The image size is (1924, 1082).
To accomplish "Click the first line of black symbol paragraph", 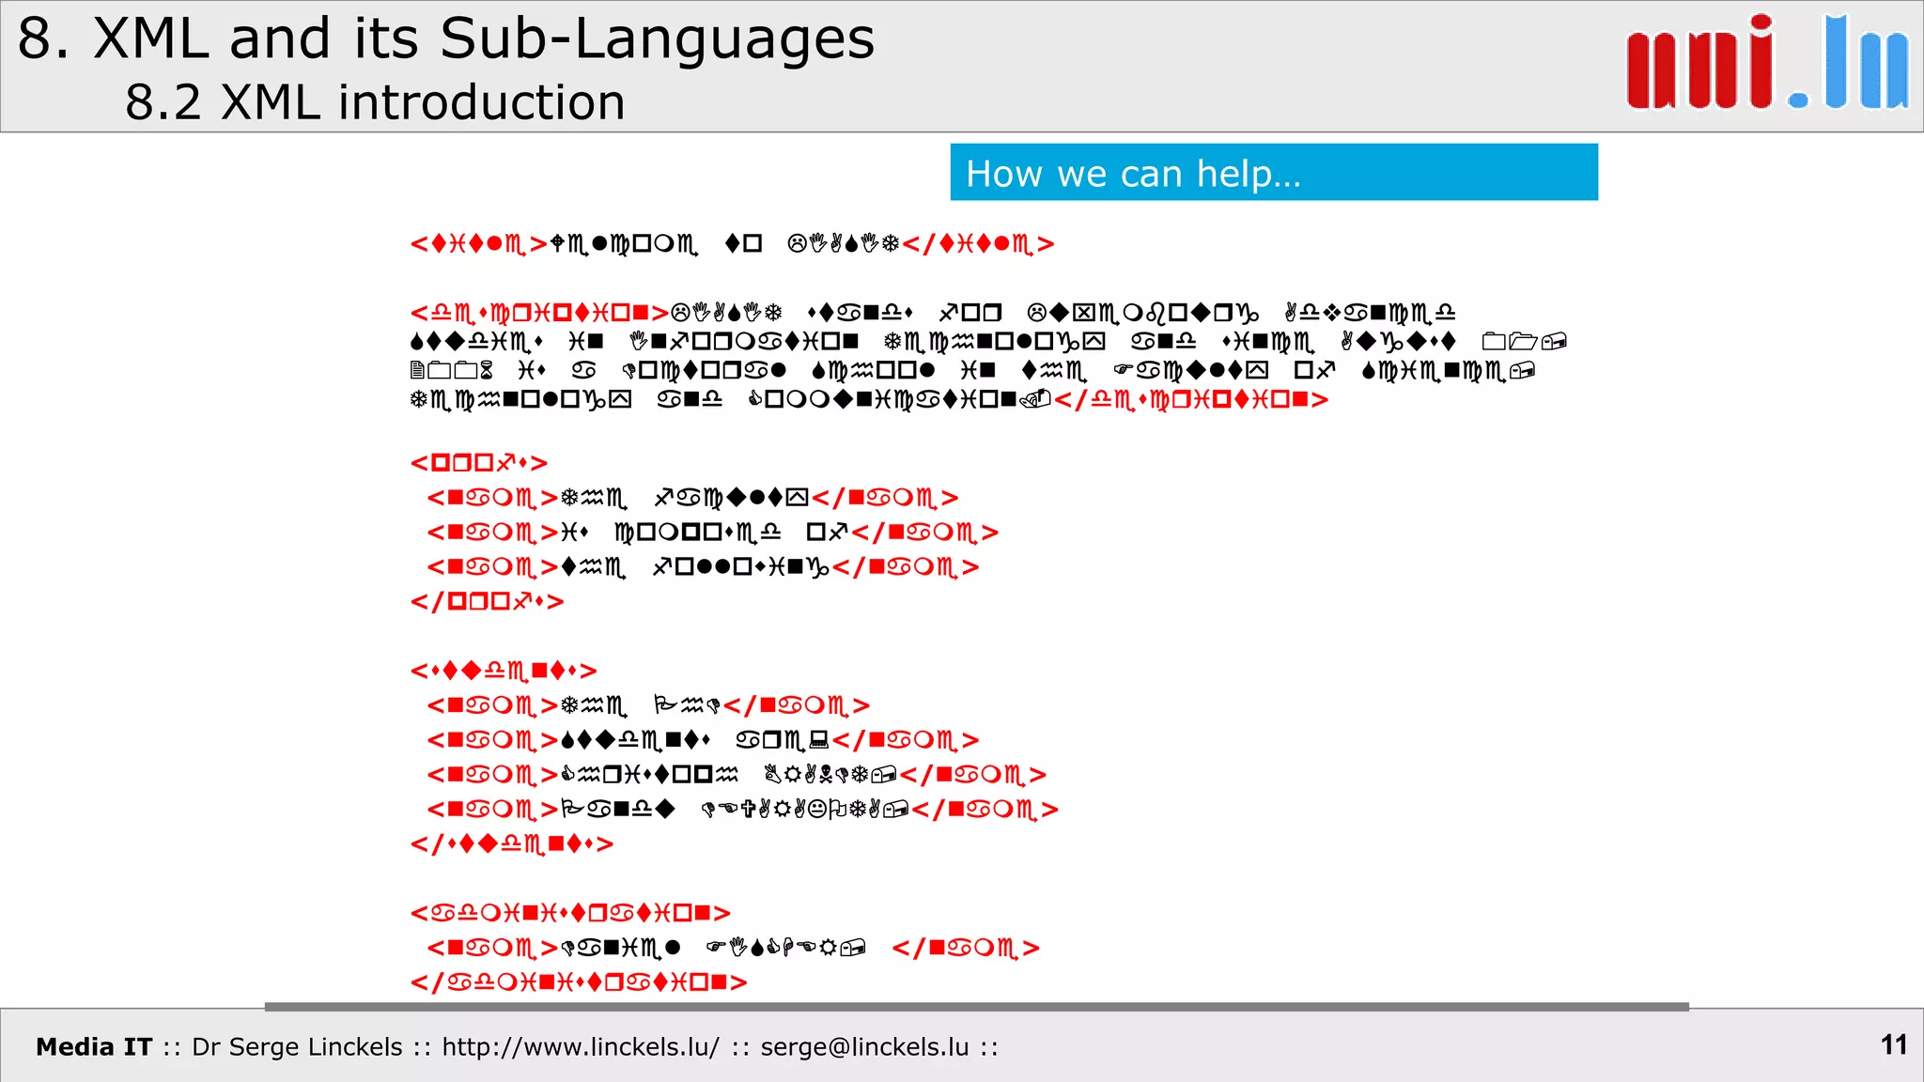I will pos(1062,313).
